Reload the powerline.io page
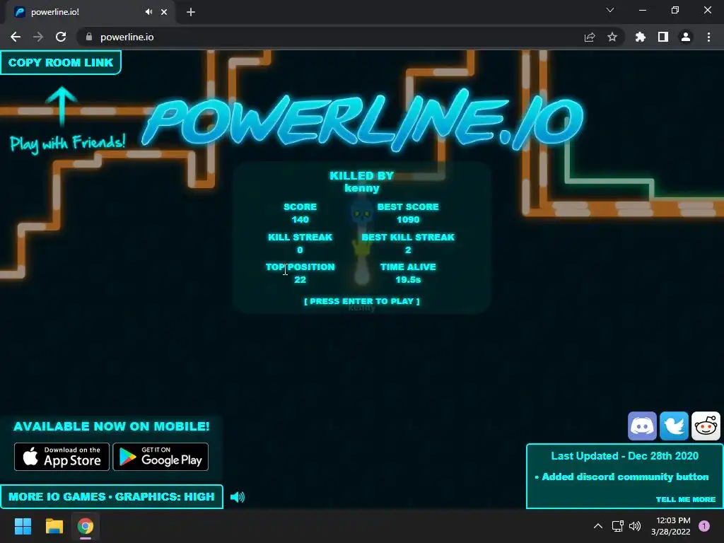Screen dimensions: 724x543 click(61, 37)
